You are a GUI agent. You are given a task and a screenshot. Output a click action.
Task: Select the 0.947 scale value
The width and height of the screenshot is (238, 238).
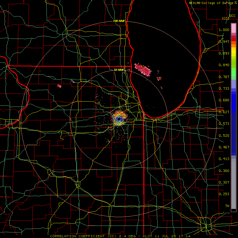point(224,42)
